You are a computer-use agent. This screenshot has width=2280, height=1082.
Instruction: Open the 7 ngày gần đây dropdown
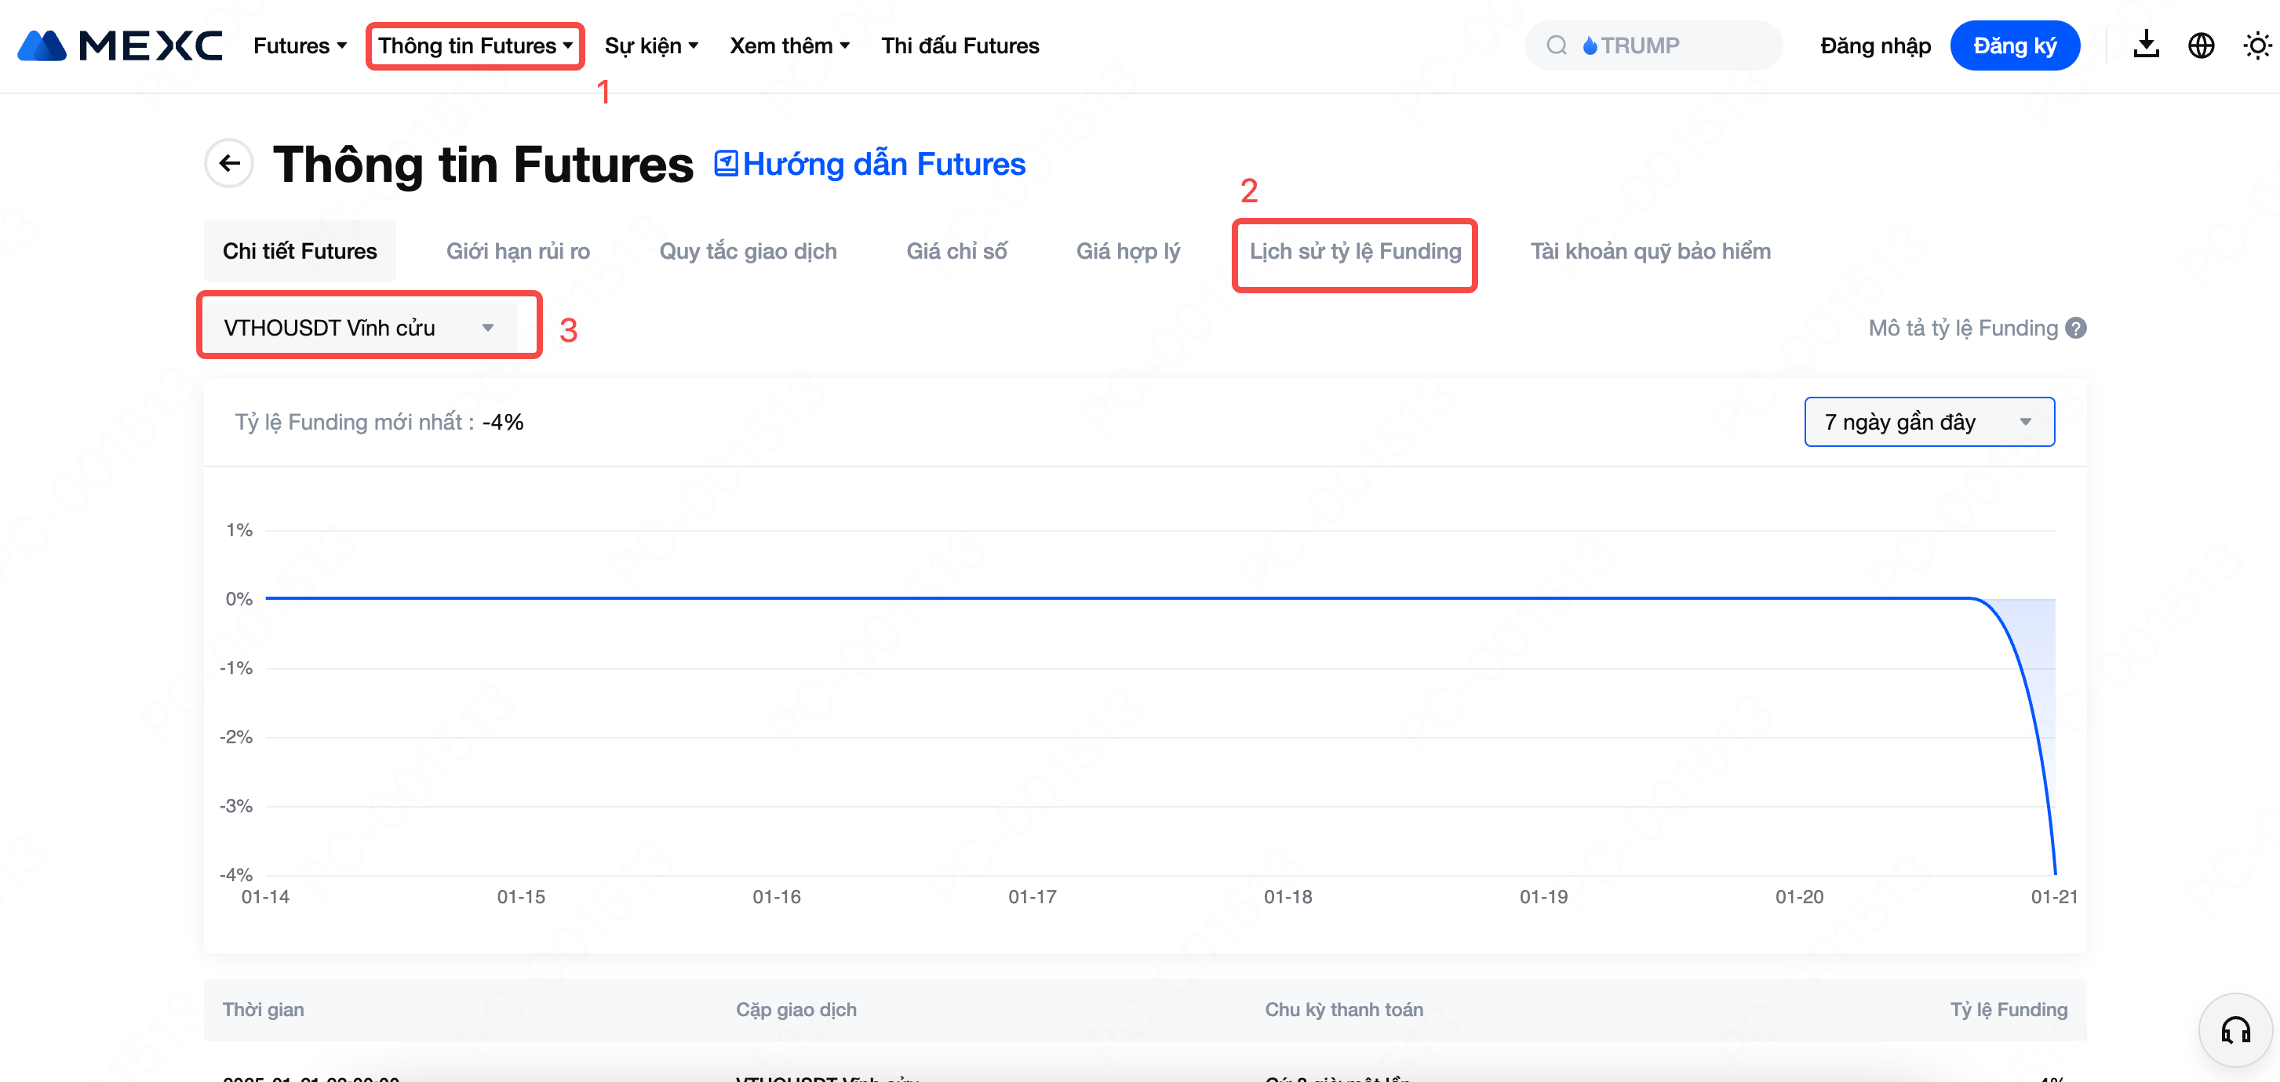click(x=1929, y=422)
